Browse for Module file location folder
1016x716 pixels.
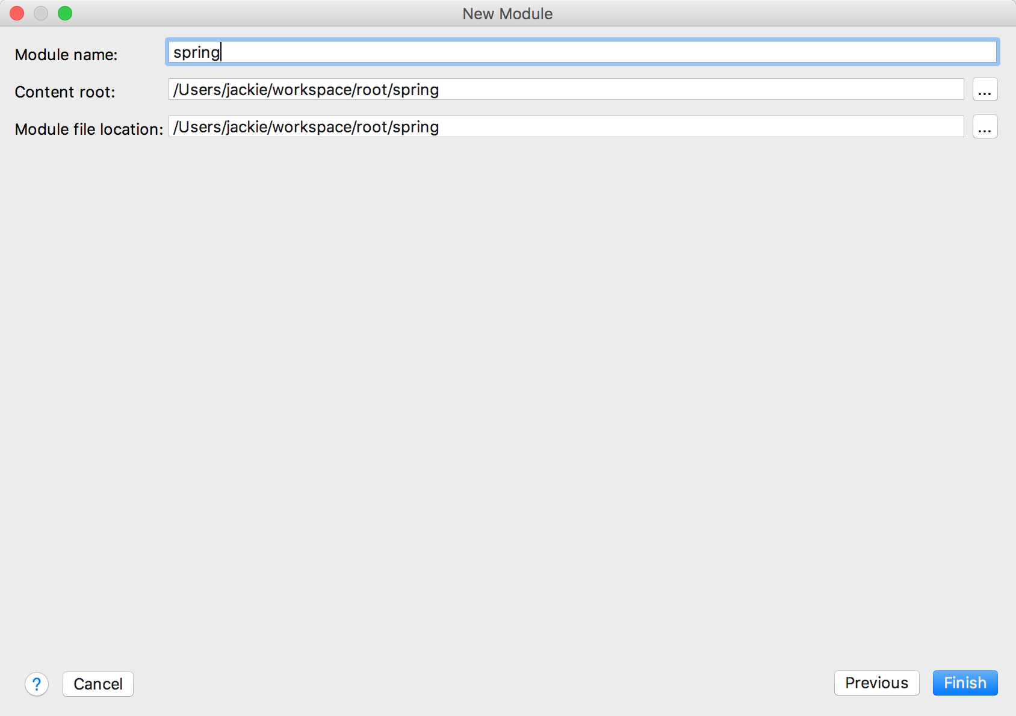(985, 127)
